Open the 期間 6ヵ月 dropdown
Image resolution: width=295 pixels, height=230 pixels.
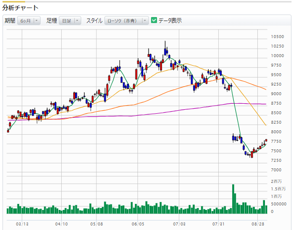pos(29,21)
